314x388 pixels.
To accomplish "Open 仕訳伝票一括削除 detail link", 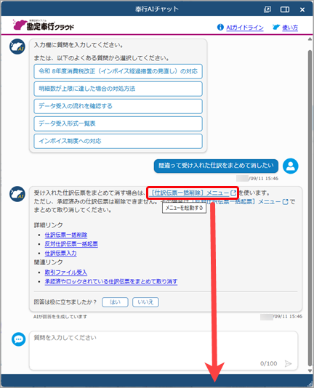I will click(66, 235).
